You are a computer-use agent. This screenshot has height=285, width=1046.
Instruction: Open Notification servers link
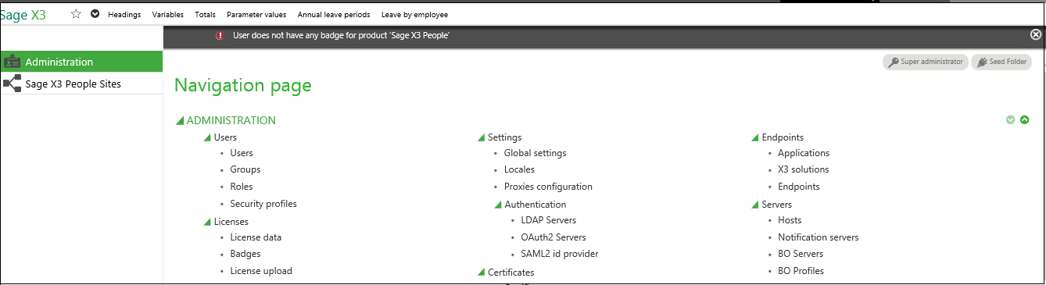[819, 237]
